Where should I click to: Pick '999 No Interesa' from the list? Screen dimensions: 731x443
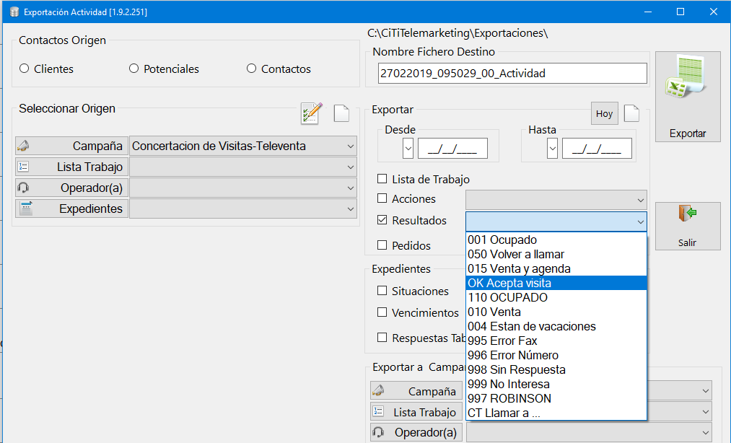[x=556, y=385]
